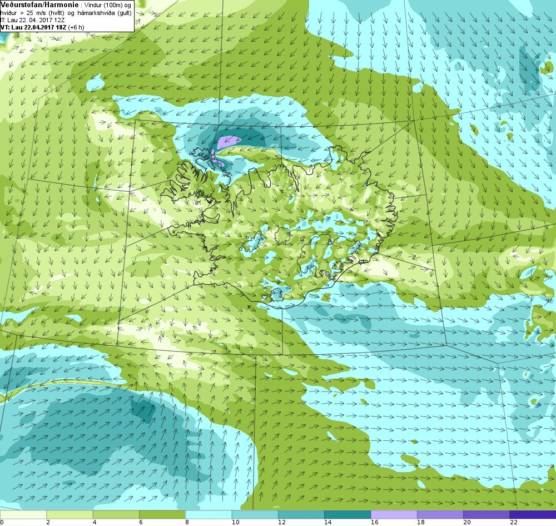Click the darkest purple swatch above 22
Image resolution: width=556 pixels, height=526 pixels.
(x=533, y=514)
